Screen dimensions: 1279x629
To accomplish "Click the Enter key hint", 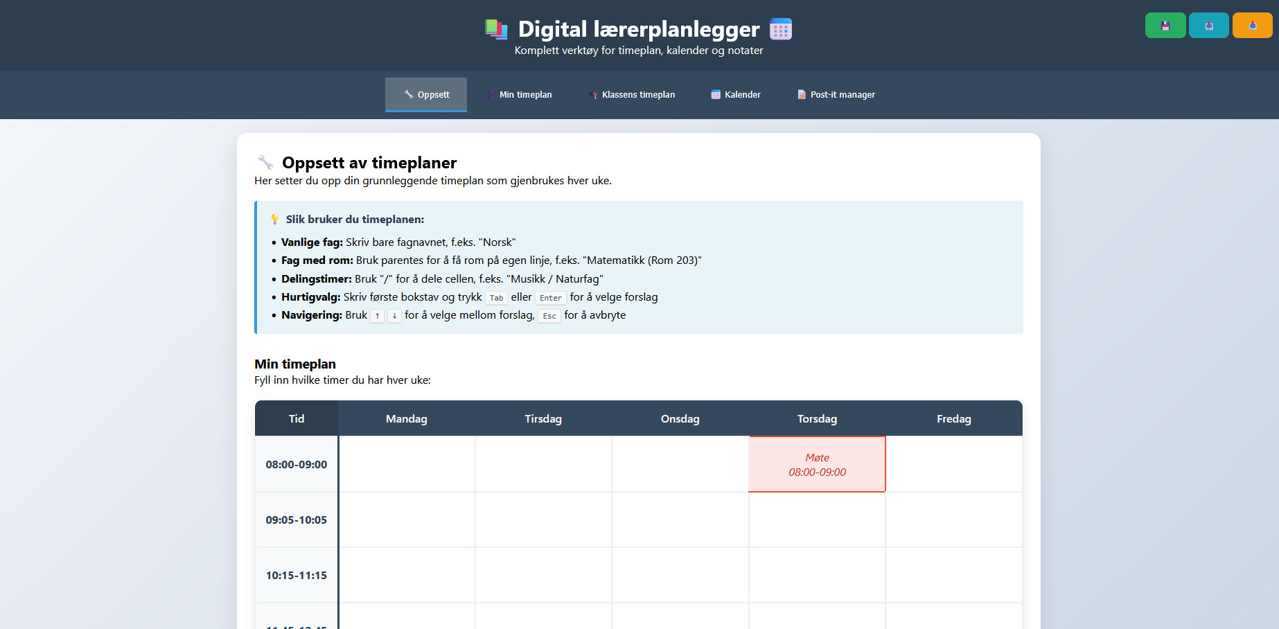I will pos(551,298).
